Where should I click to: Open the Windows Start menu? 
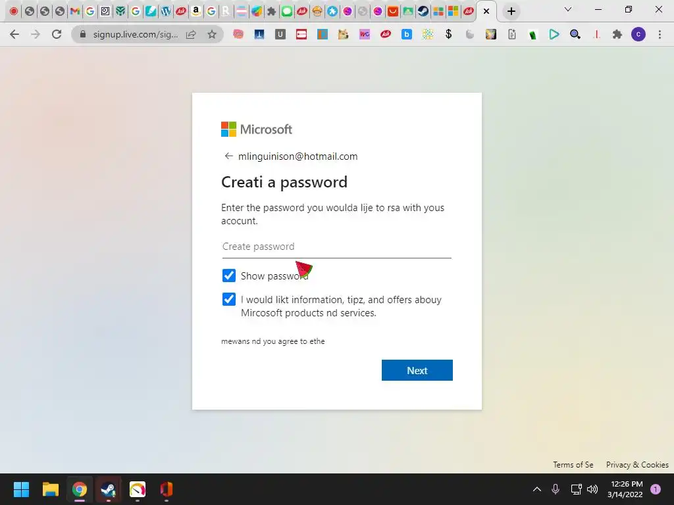click(21, 489)
